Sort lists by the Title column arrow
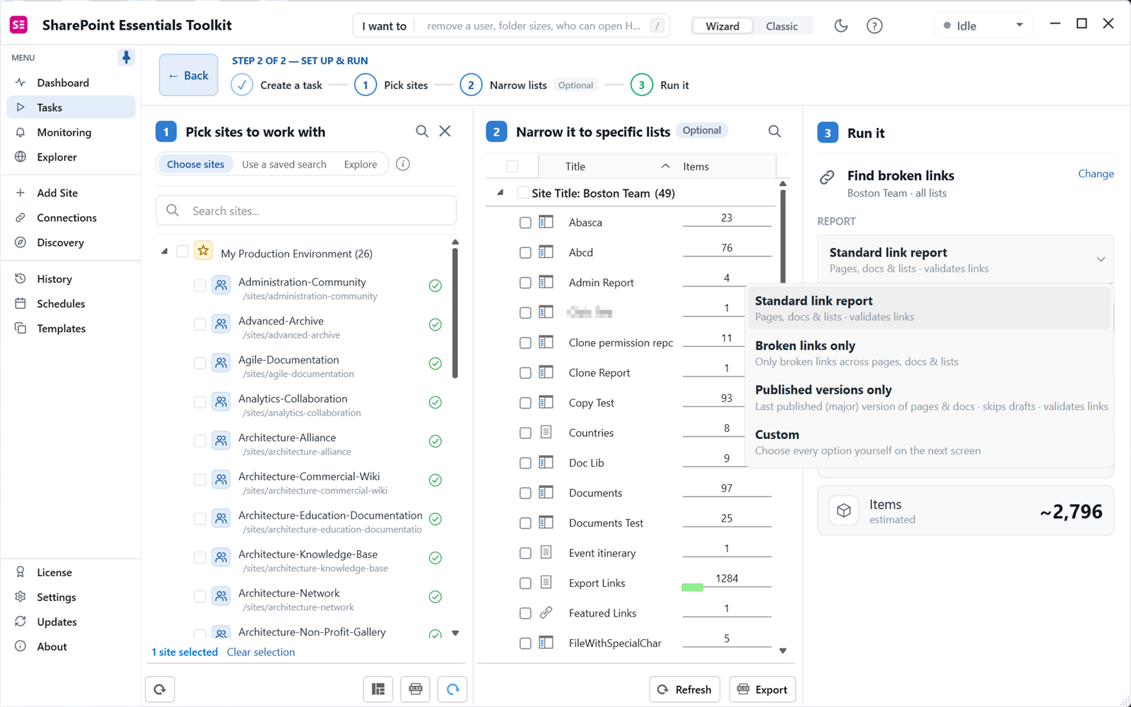Image resolution: width=1131 pixels, height=707 pixels. 665,166
